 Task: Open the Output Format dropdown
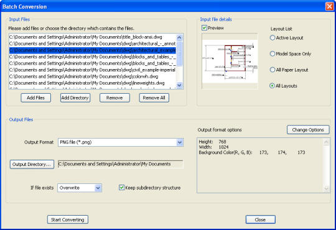pyautogui.click(x=180, y=142)
